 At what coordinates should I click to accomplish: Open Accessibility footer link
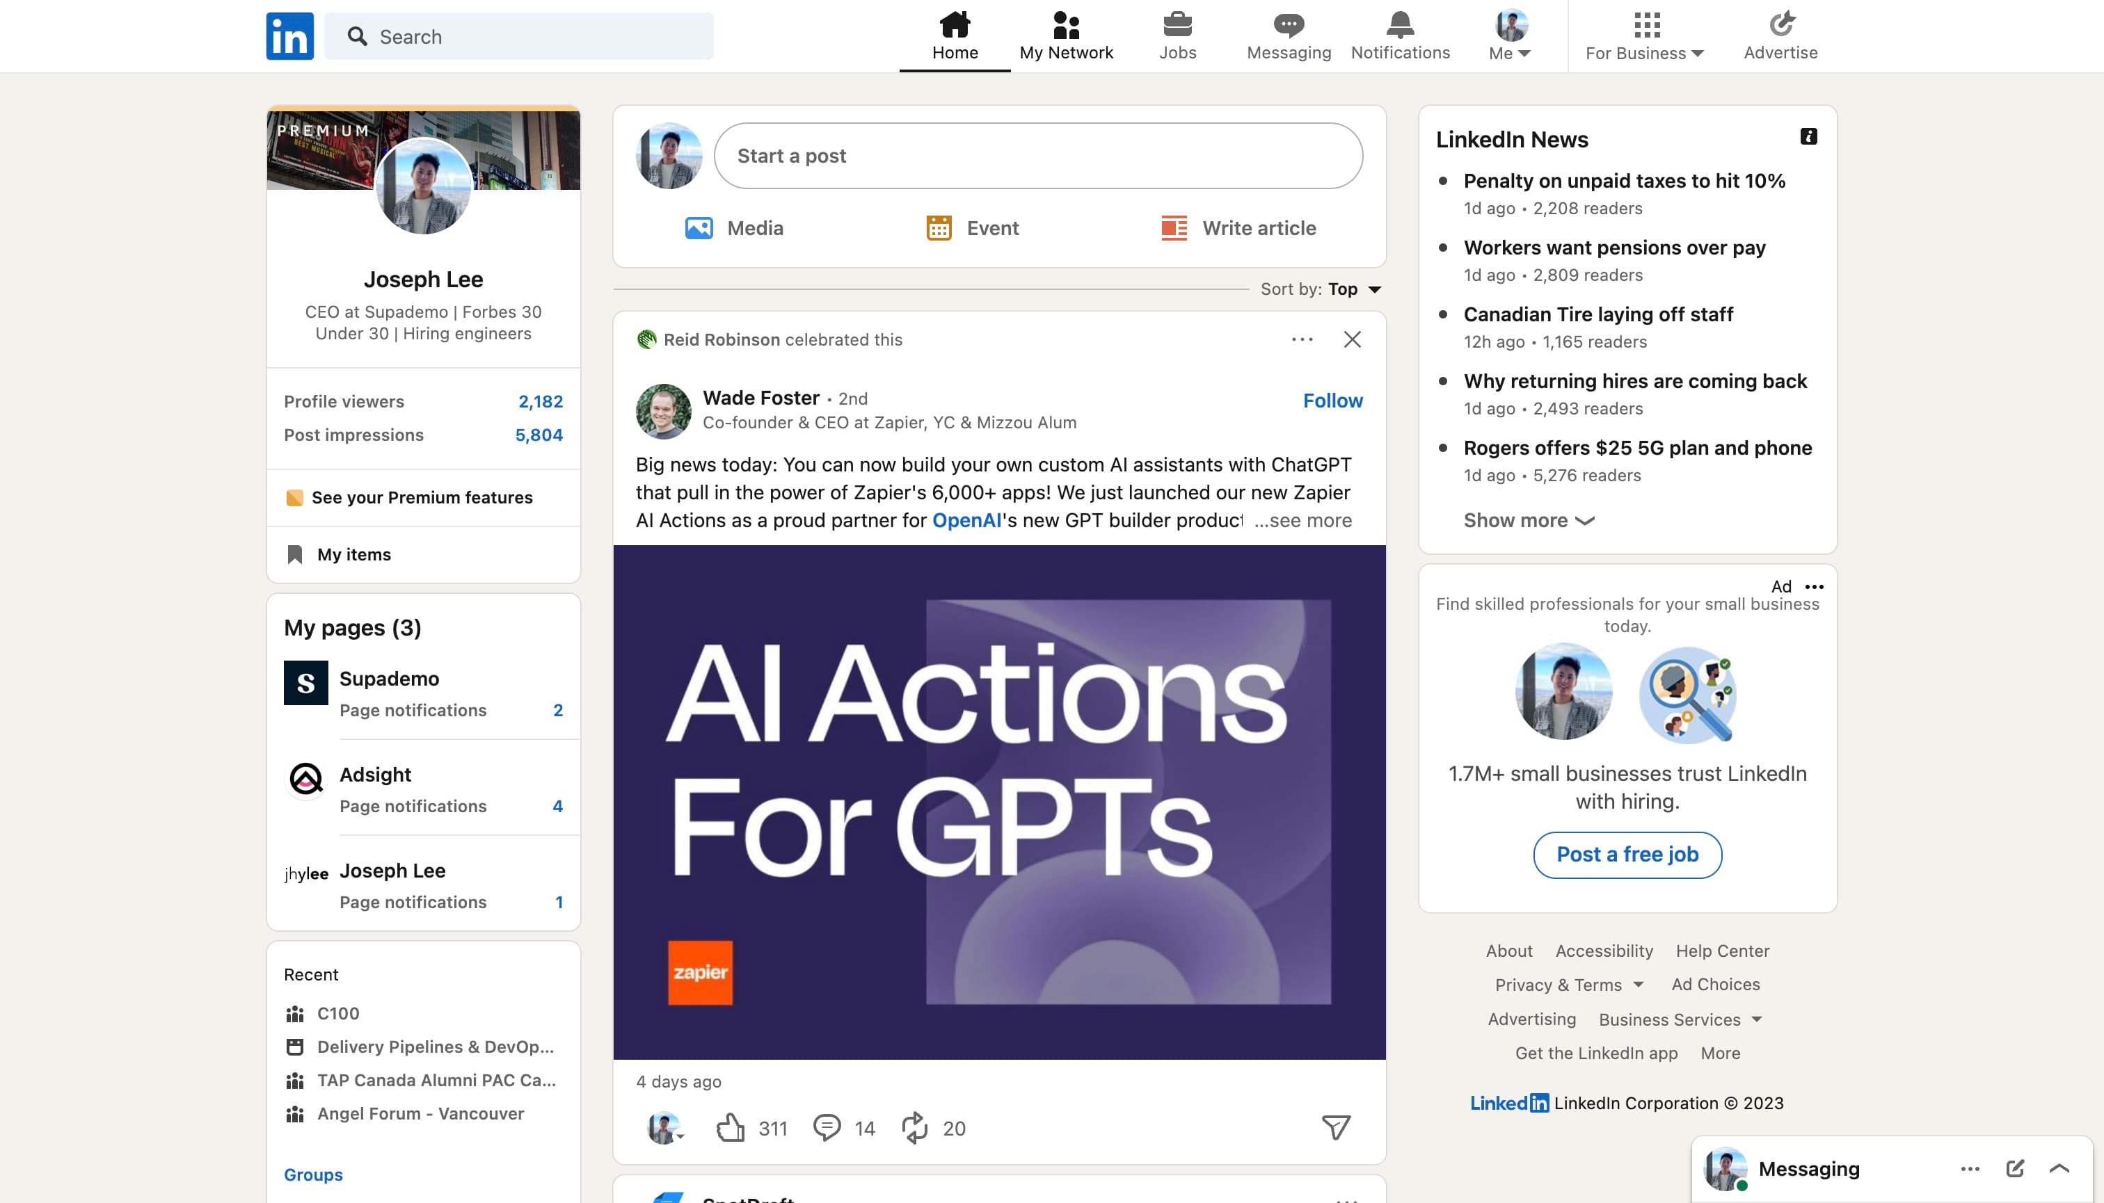coord(1604,951)
